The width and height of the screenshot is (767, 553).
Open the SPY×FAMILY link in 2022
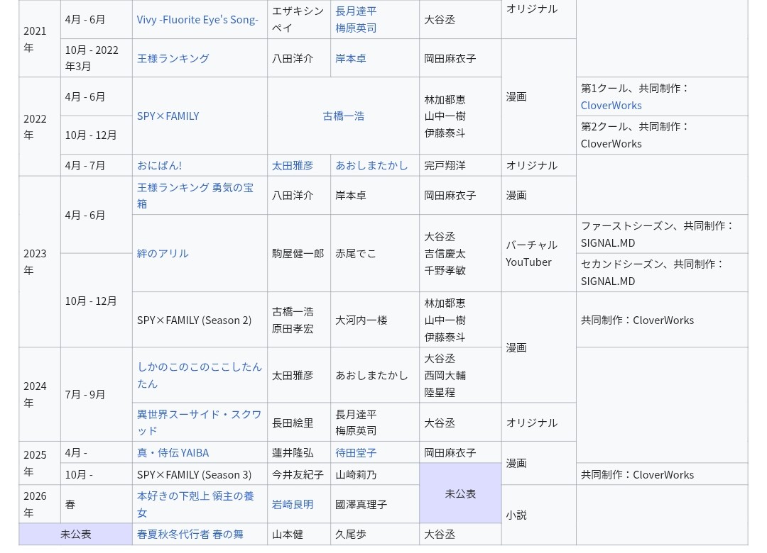[x=168, y=116]
